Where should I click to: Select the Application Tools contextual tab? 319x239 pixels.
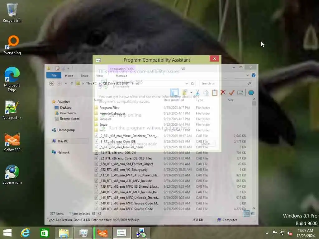pos(121,69)
